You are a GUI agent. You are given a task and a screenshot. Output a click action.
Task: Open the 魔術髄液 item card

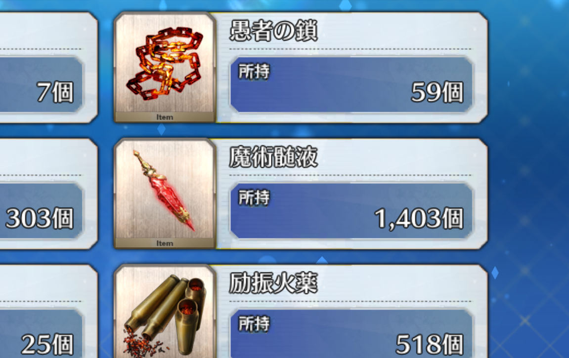click(301, 194)
